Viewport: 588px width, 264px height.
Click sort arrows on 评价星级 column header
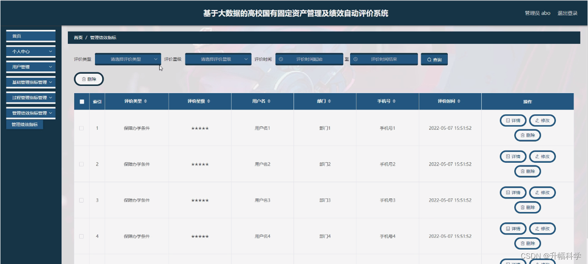coord(209,101)
